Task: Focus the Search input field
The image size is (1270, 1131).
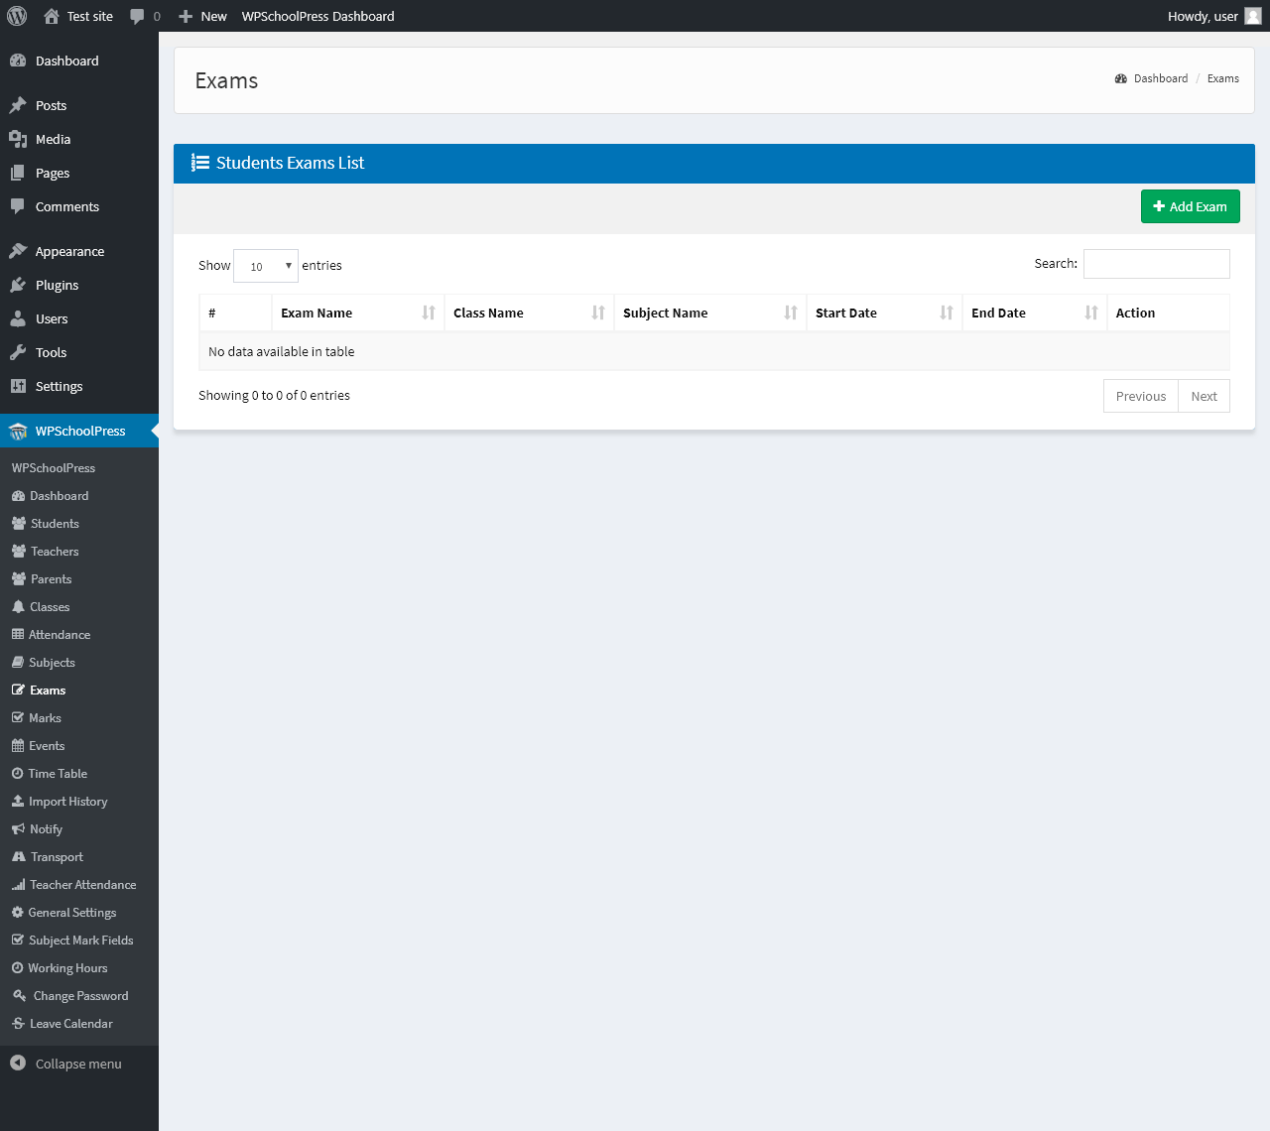Action: [1157, 264]
